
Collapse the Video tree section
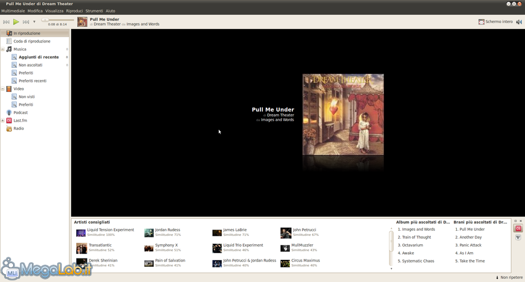3,89
